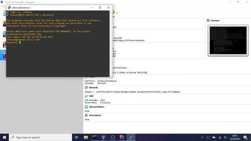
Task: Click 'None' under Description
Action: (87, 119)
